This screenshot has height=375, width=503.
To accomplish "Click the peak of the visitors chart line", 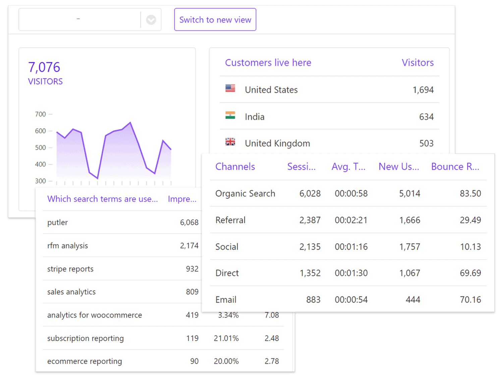I will [130, 123].
